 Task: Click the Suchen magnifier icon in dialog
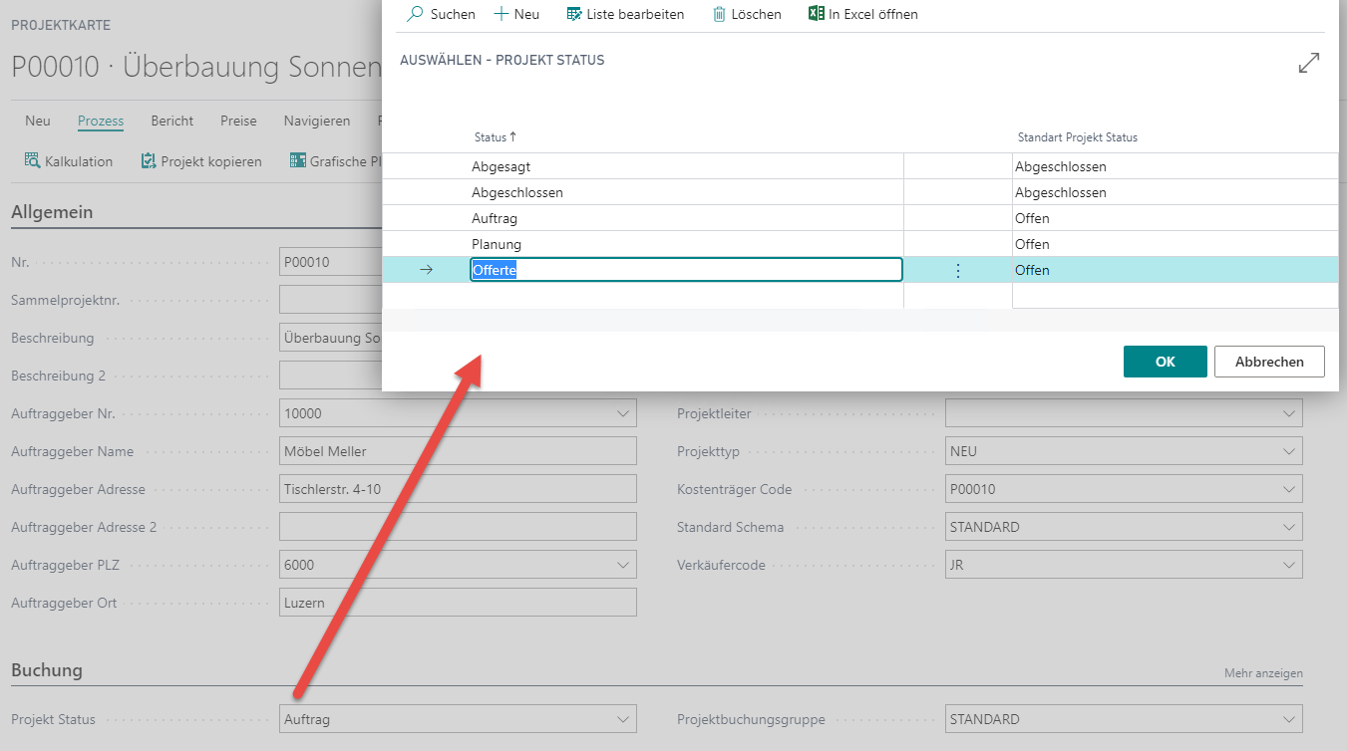tap(416, 14)
